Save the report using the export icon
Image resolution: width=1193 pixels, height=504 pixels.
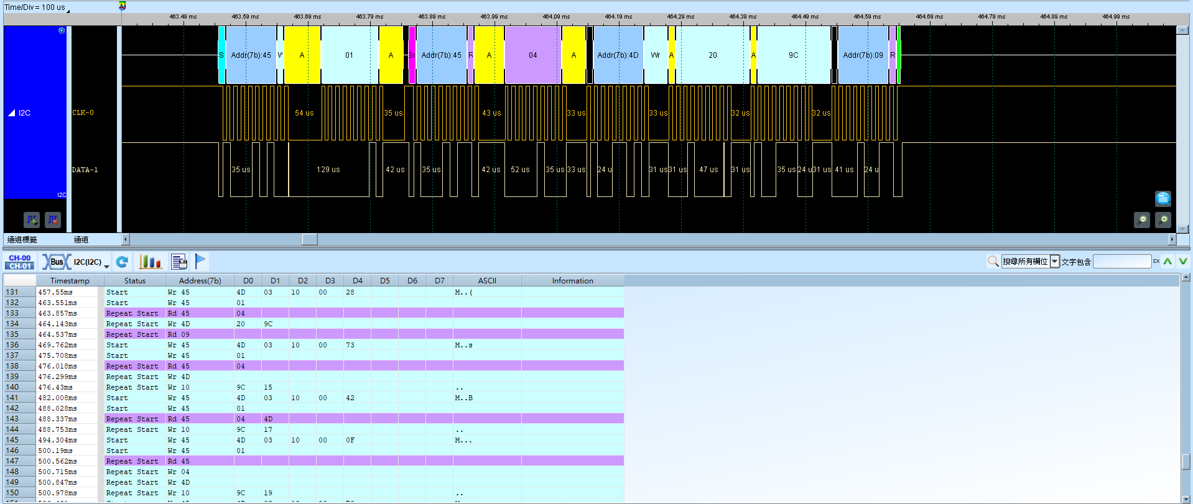179,262
